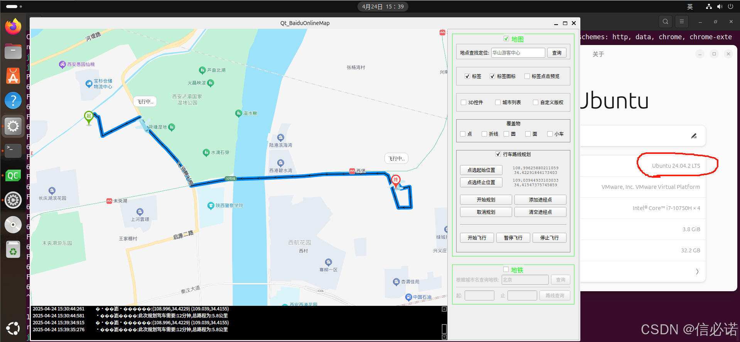740x342 pixels.
Task: Click 点选起始位置 button
Action: (x=481, y=170)
